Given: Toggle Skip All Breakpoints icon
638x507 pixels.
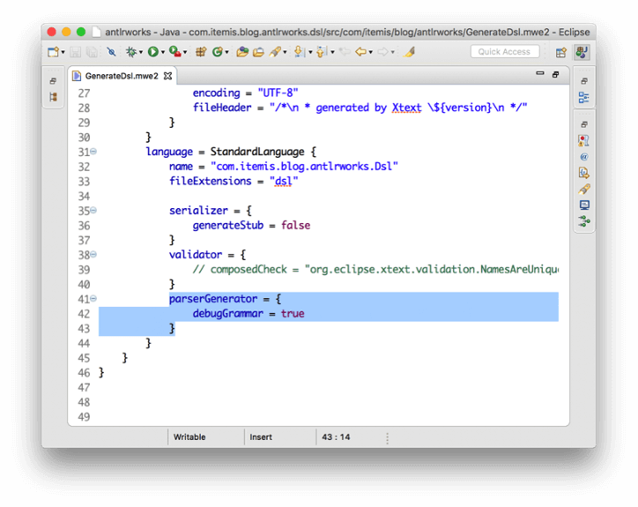Looking at the screenshot, I should 111,52.
